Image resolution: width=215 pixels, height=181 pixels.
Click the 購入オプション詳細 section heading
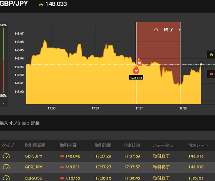[20, 123]
